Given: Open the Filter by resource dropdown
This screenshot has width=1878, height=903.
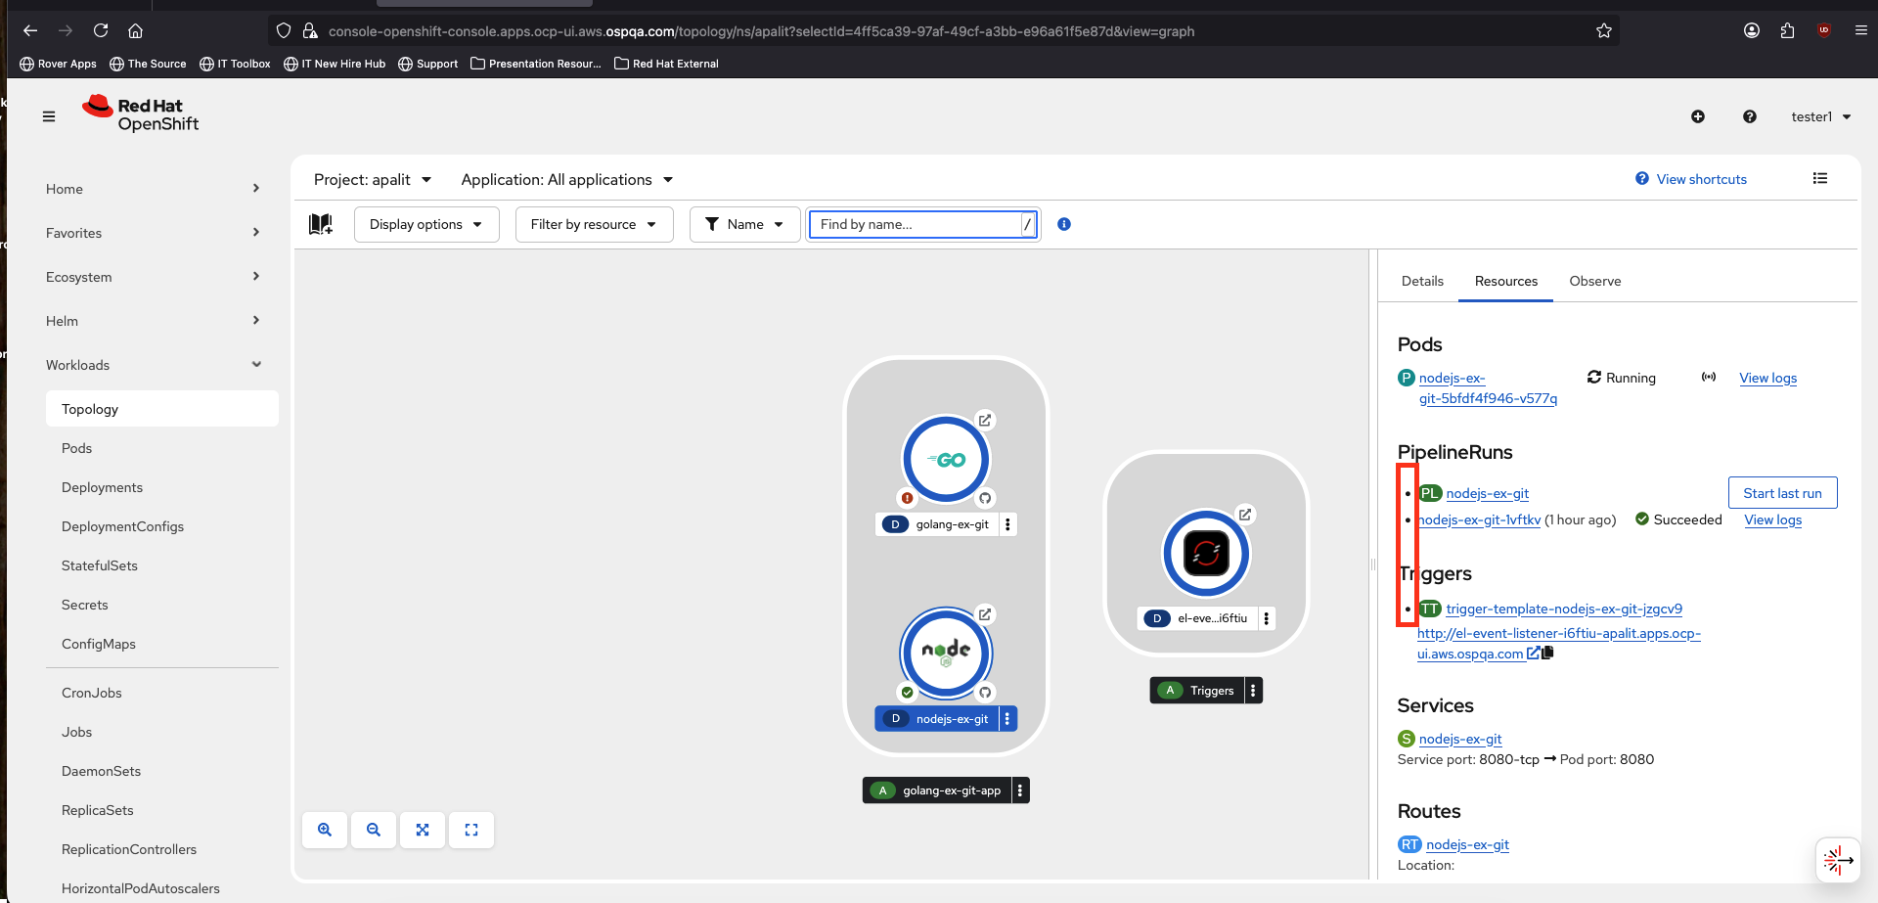Looking at the screenshot, I should pyautogui.click(x=594, y=224).
